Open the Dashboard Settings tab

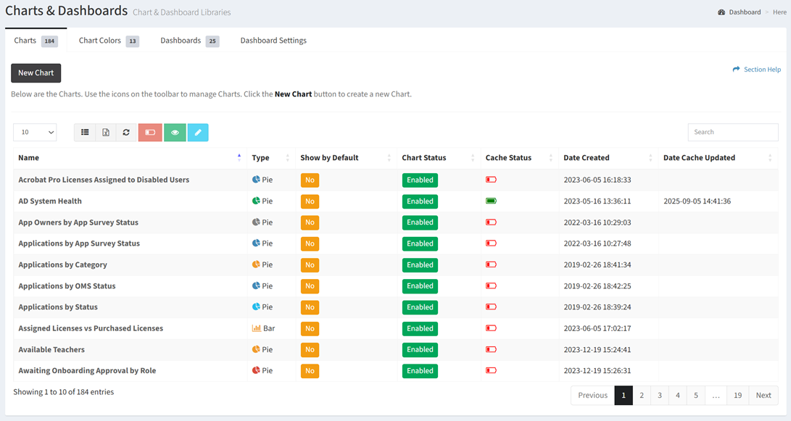[273, 41]
